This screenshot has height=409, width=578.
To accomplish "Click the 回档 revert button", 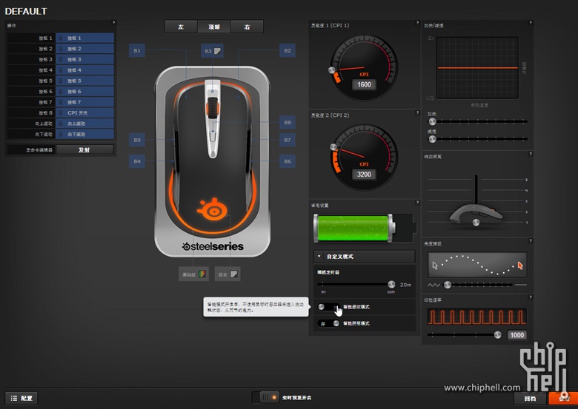I will (530, 398).
